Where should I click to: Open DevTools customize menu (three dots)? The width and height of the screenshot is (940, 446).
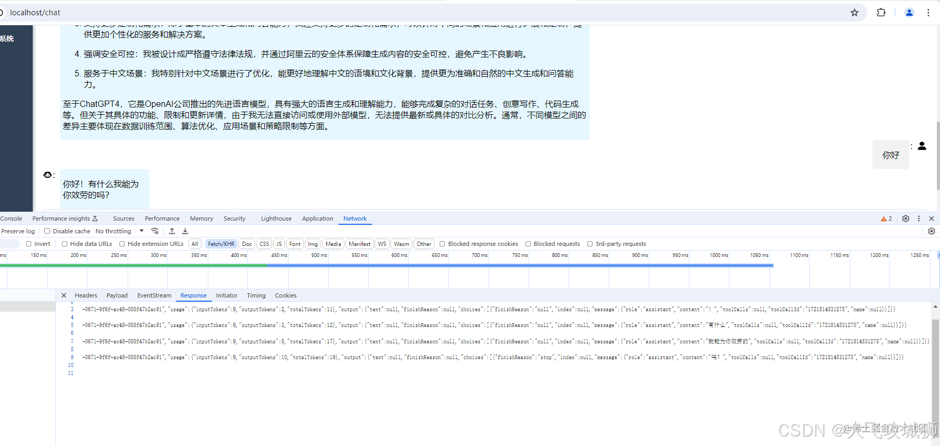[919, 219]
